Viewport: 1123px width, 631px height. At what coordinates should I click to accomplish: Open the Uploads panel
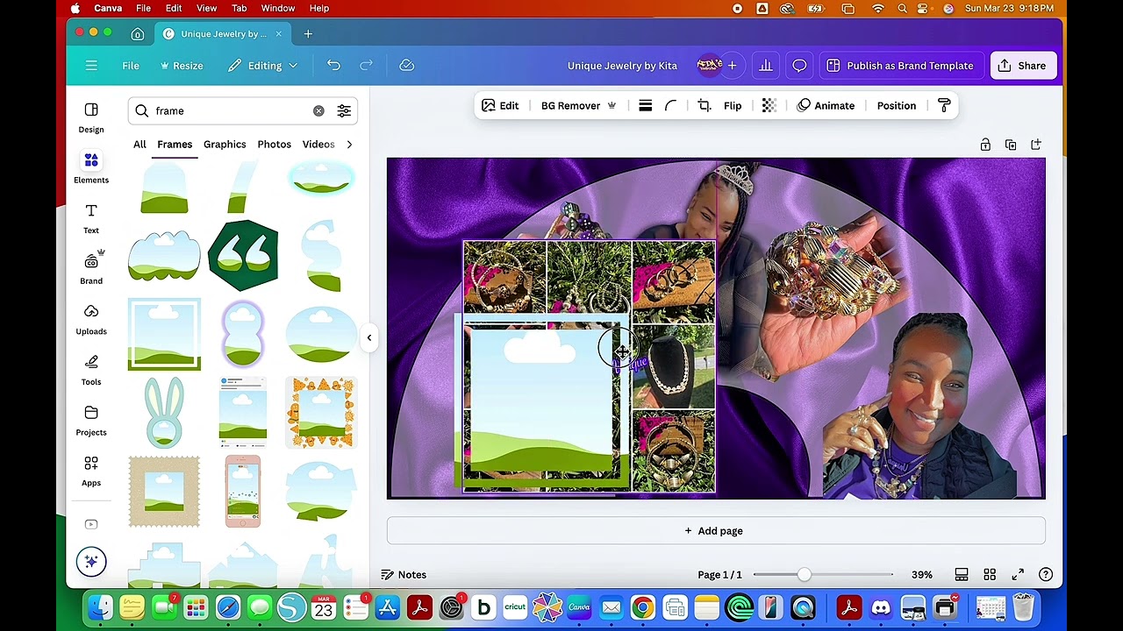coord(91,319)
